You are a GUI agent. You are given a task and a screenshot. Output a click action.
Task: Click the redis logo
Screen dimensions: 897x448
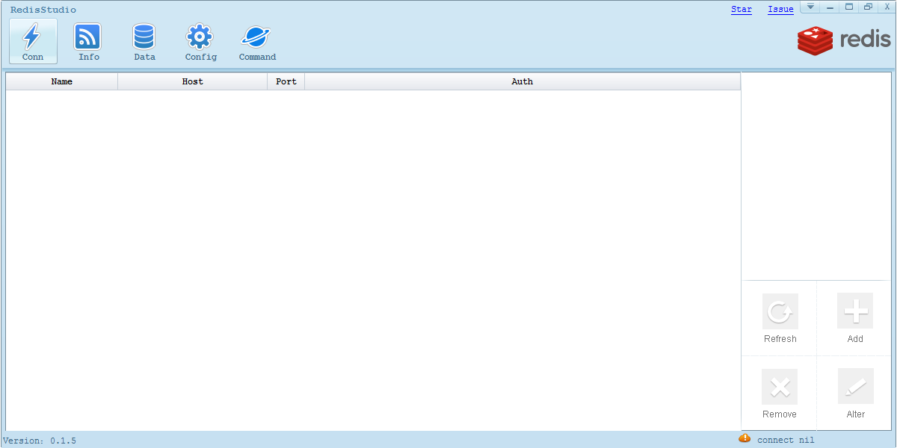[x=844, y=40]
